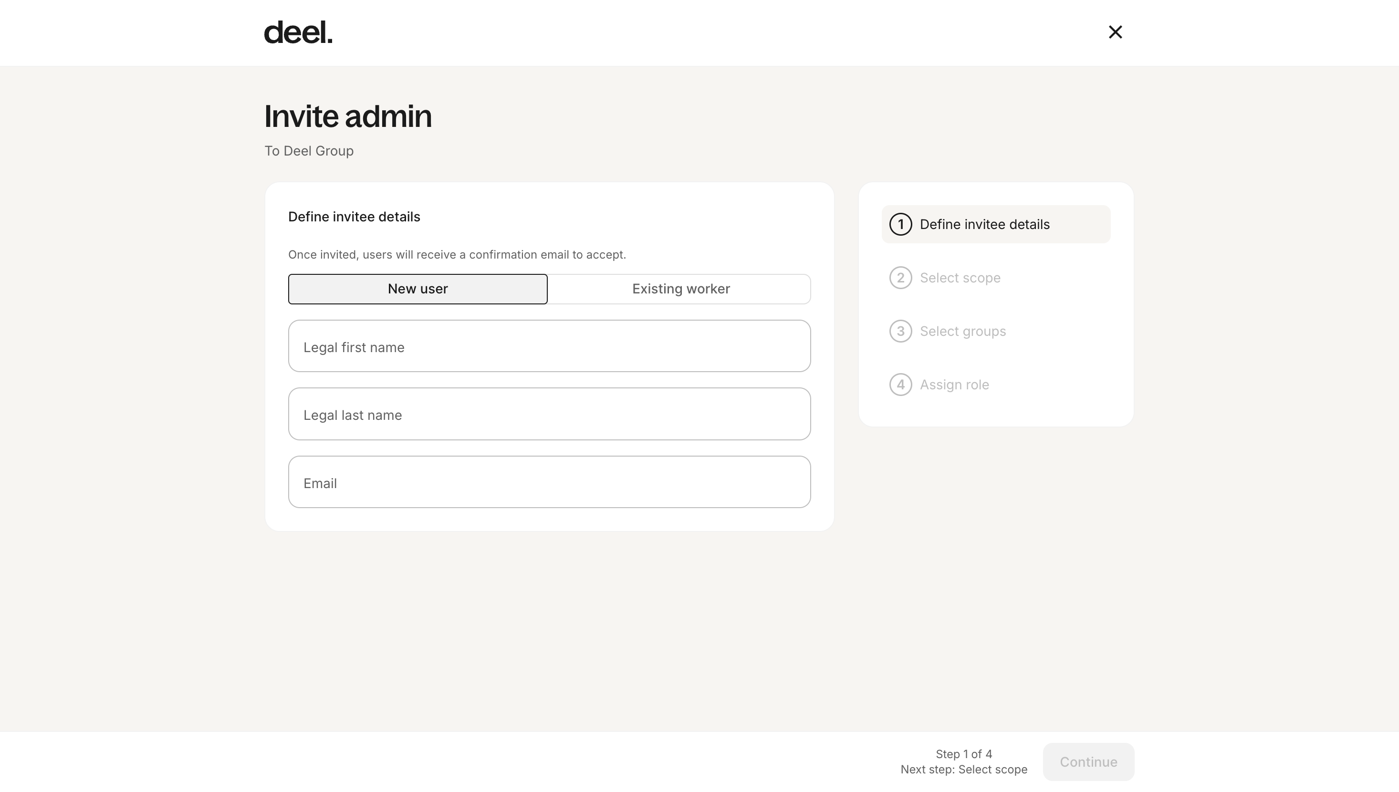Switch to the Existing worker tab
This screenshot has width=1399, height=792.
(680, 289)
